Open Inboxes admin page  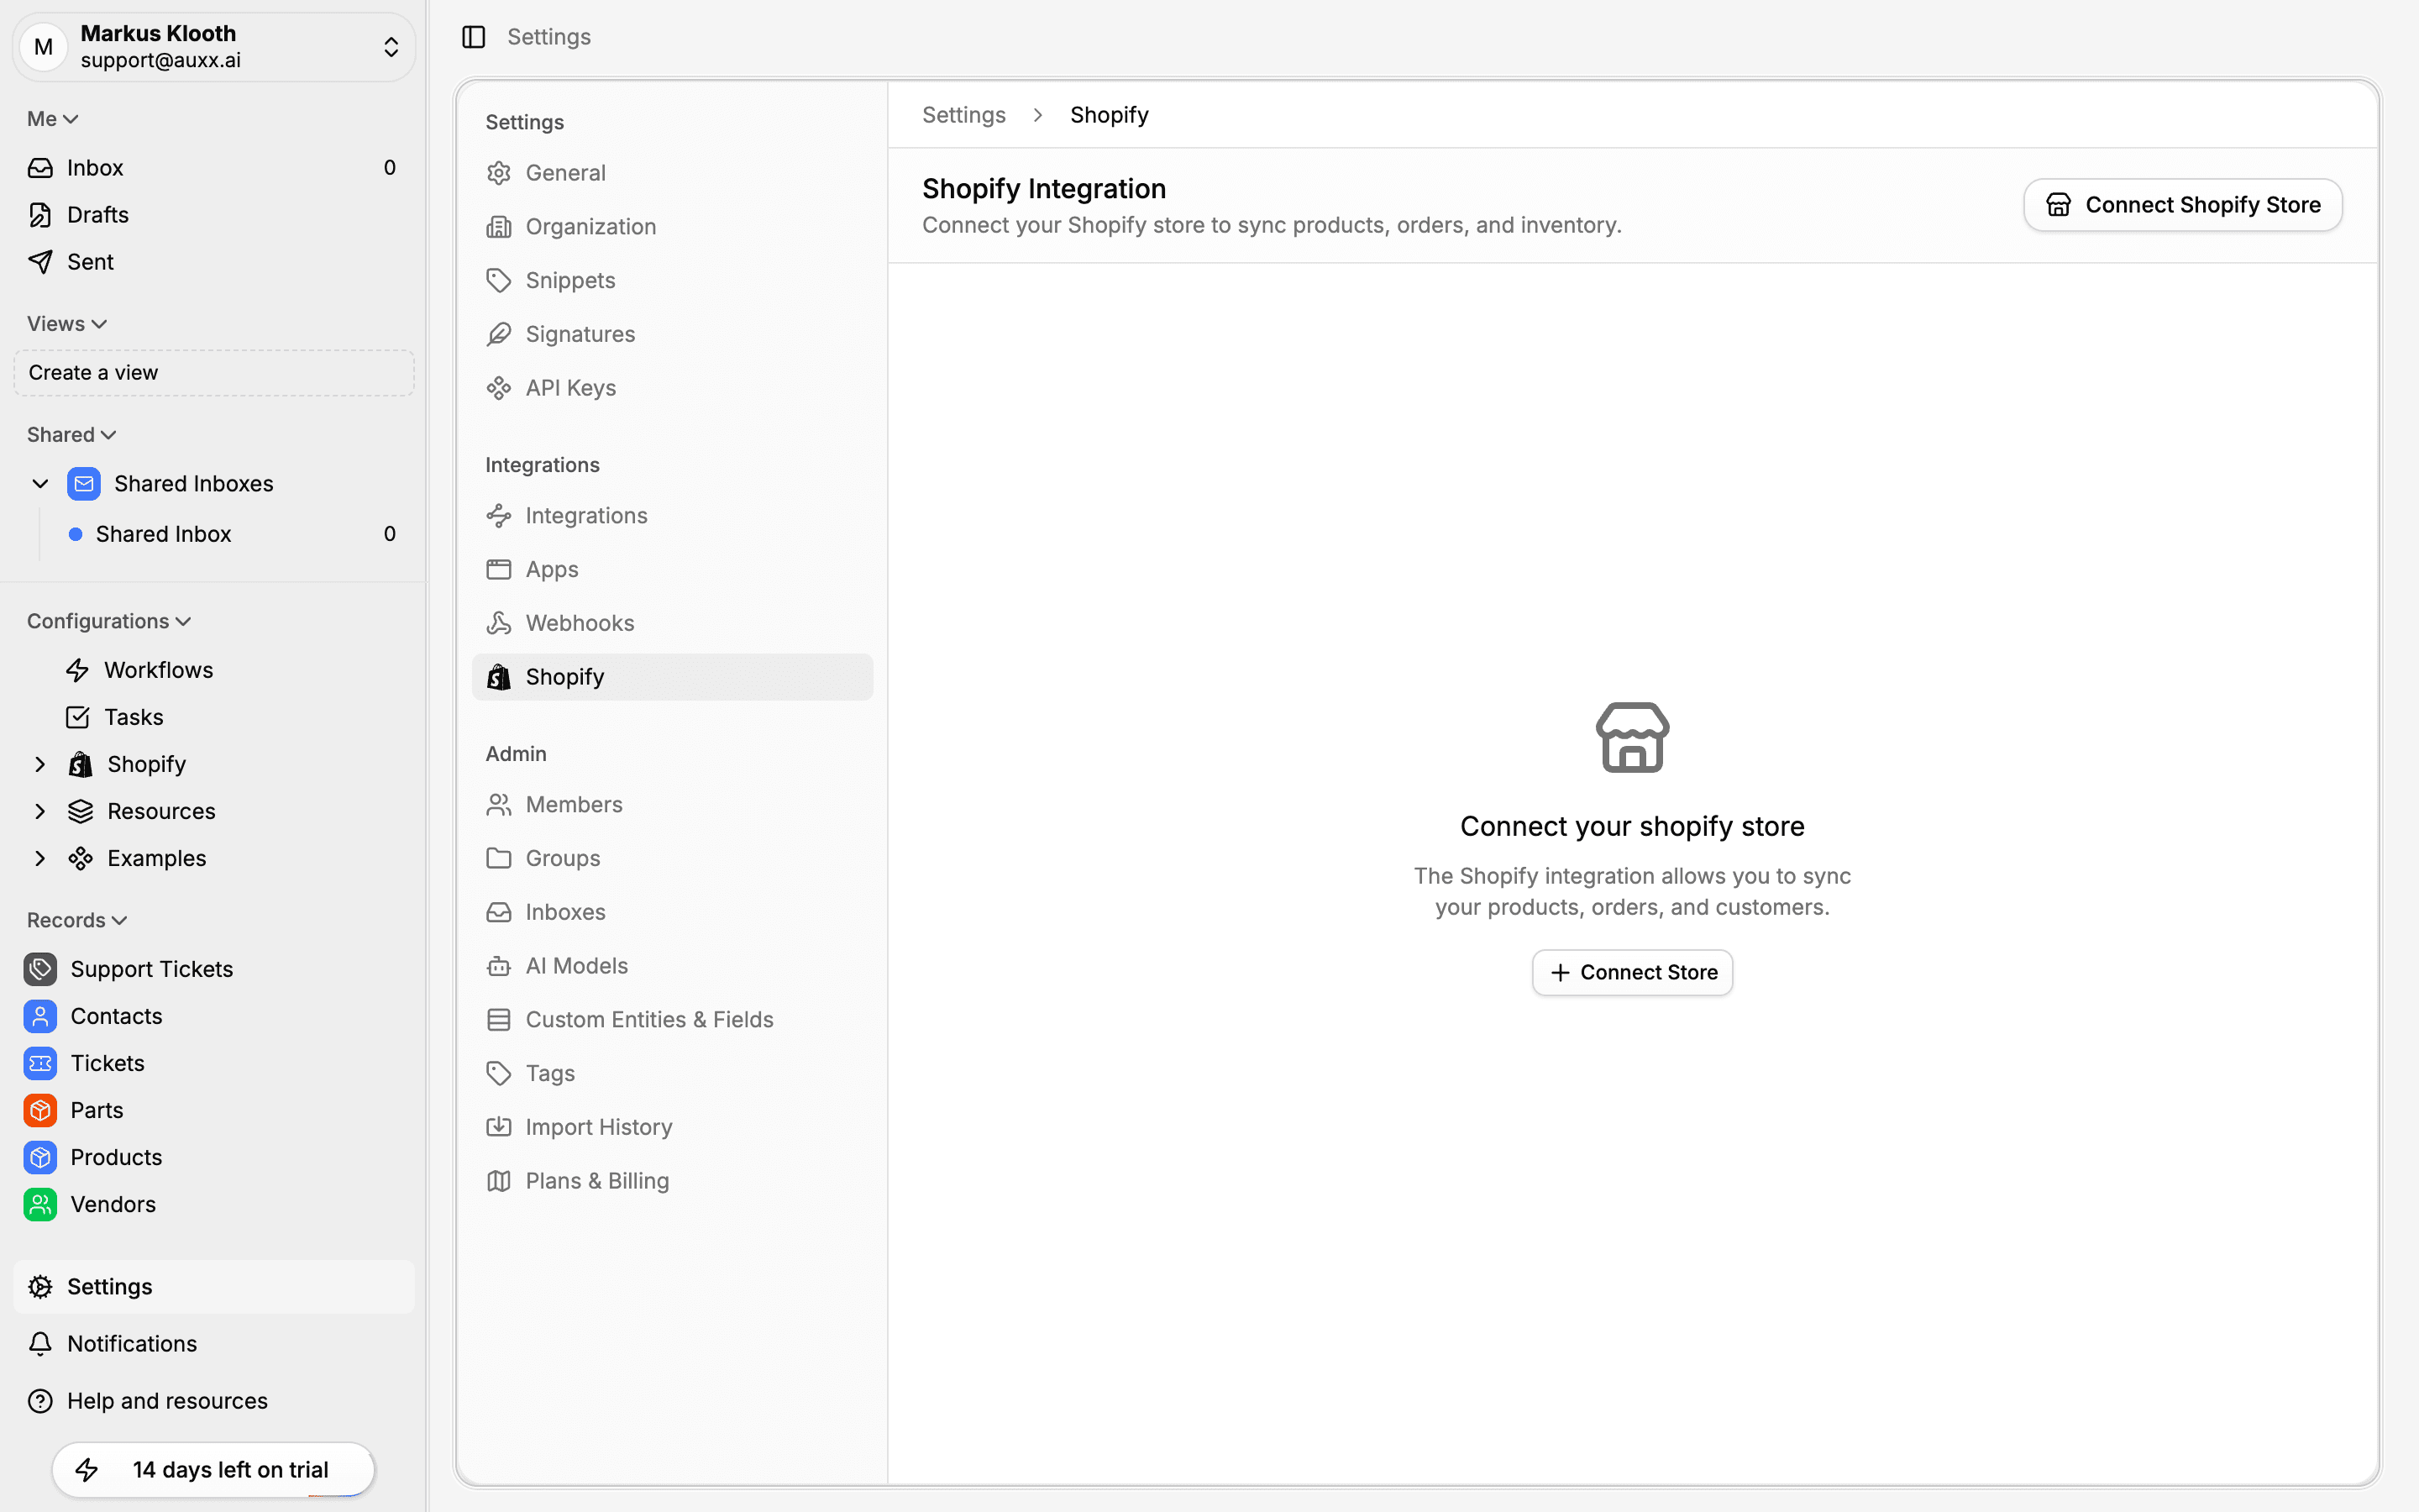(672, 913)
